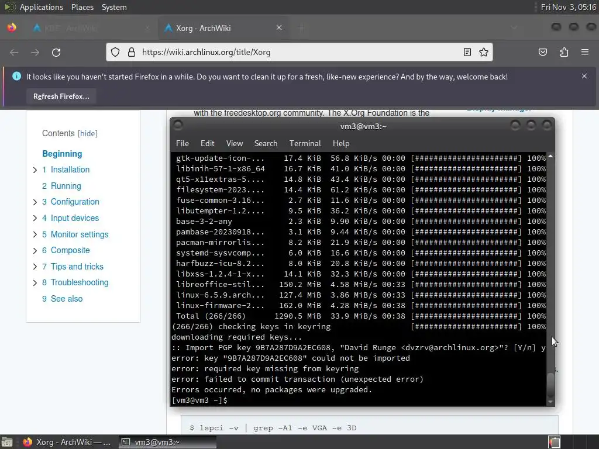Go back with the back arrow
Image resolution: width=599 pixels, height=449 pixels.
click(14, 52)
